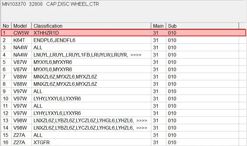The width and height of the screenshot is (247, 146).
Task: Select the classification starting LNUYL,LRUYL in row 4
Action: (81, 55)
